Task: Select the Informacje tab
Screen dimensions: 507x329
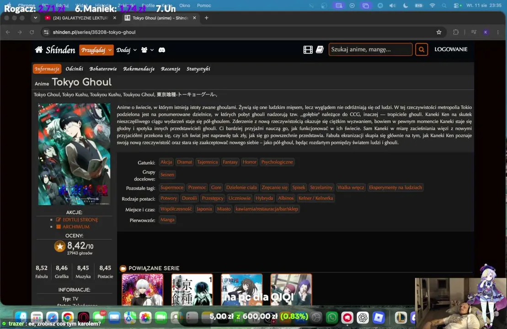Action: (47, 69)
